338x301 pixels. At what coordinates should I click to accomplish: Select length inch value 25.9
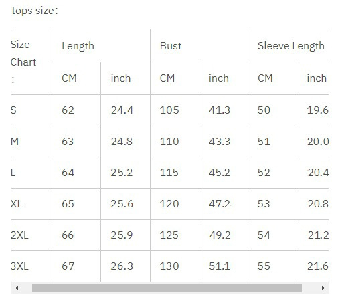click(122, 235)
